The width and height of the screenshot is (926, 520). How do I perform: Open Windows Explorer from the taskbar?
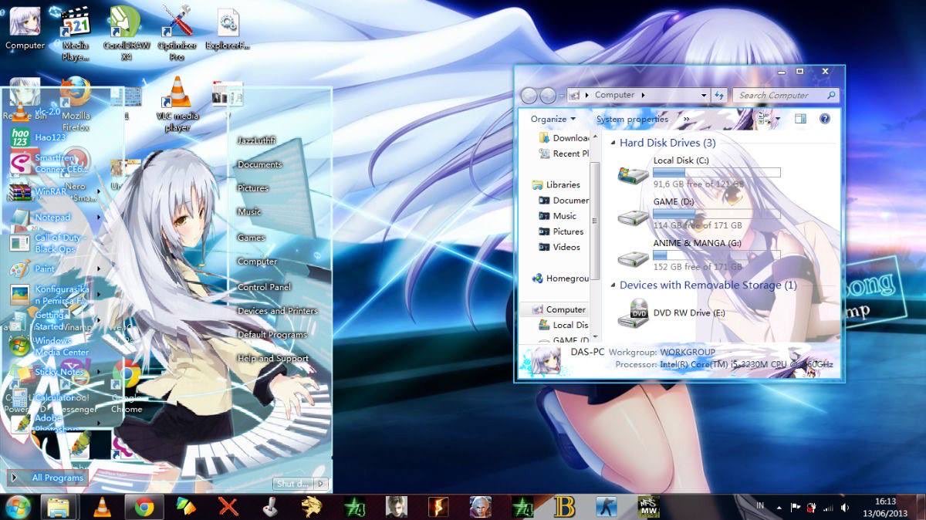coord(58,507)
